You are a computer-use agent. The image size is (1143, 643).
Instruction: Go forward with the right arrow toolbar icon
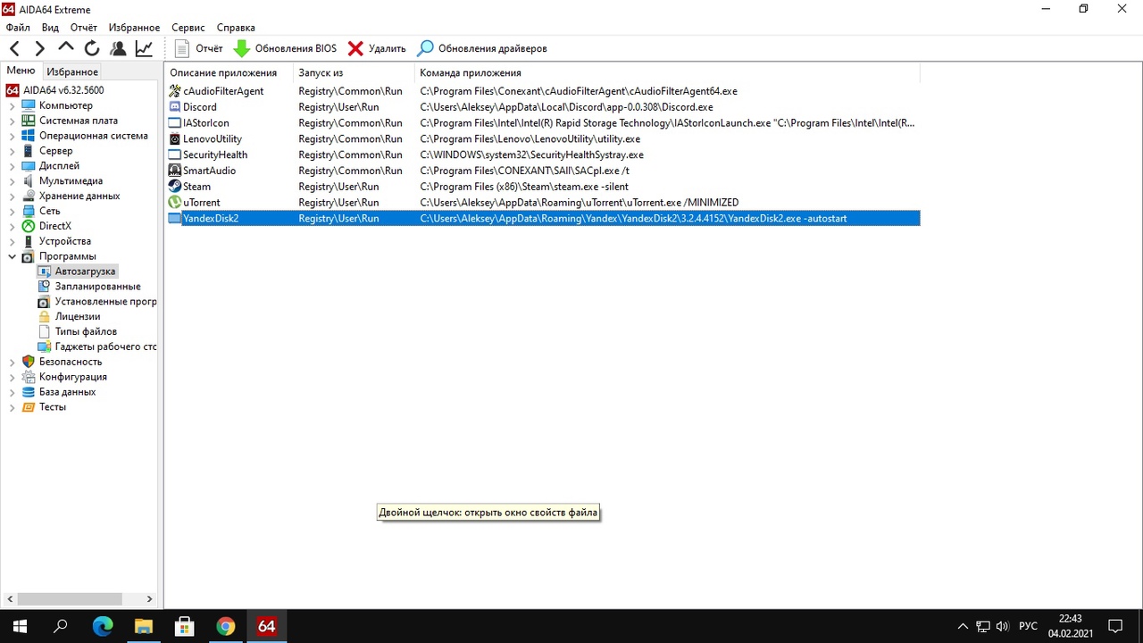(x=40, y=48)
